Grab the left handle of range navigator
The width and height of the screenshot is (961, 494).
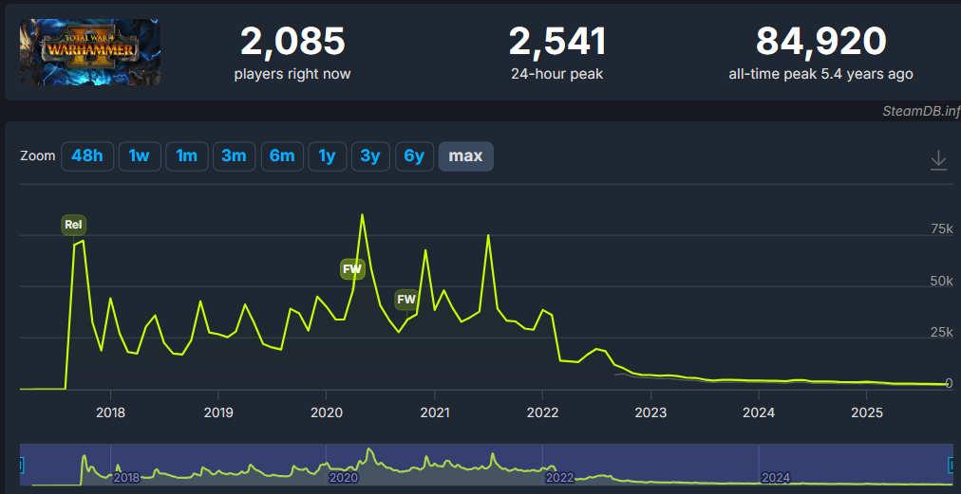click(22, 467)
